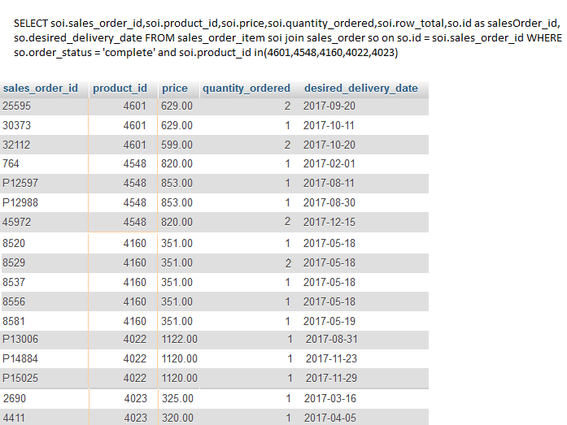
Task: Select sales order P15025 row
Action: 215,379
